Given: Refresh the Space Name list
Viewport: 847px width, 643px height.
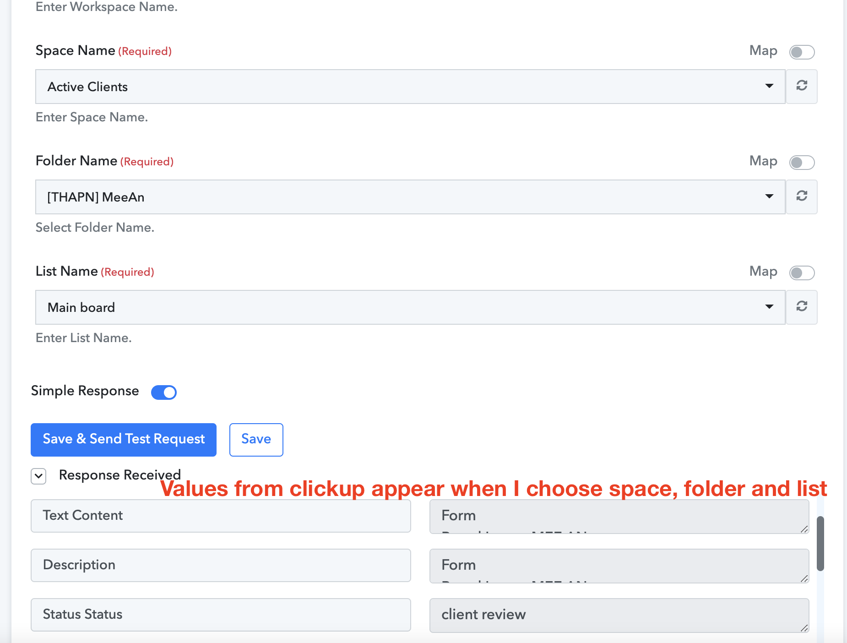Looking at the screenshot, I should pyautogui.click(x=802, y=87).
